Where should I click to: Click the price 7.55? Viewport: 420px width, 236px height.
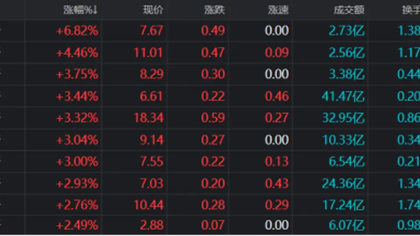[152, 161]
